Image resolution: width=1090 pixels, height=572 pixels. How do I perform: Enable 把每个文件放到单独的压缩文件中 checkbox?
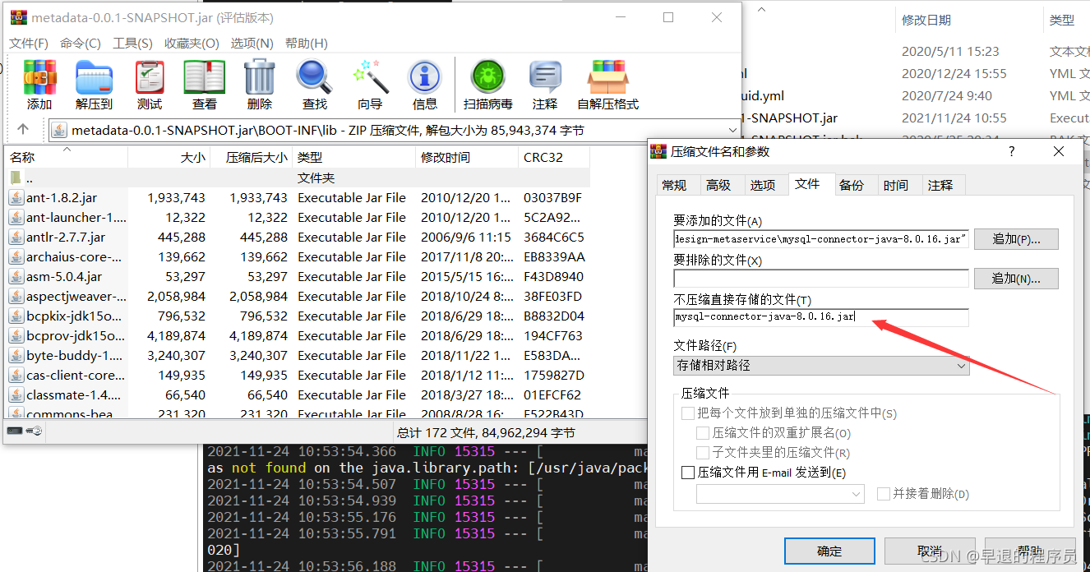688,413
